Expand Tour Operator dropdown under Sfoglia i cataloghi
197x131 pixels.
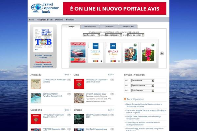click(x=142, y=90)
